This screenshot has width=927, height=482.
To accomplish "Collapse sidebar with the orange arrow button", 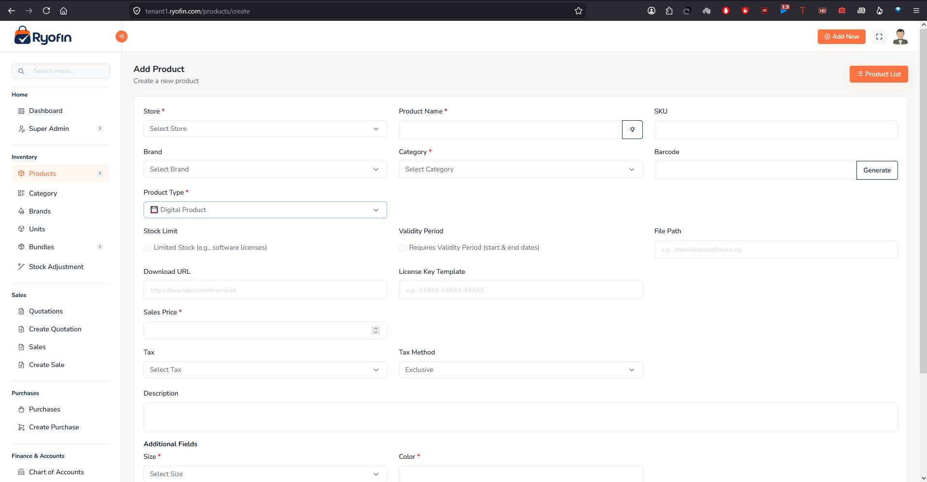I will coord(121,36).
